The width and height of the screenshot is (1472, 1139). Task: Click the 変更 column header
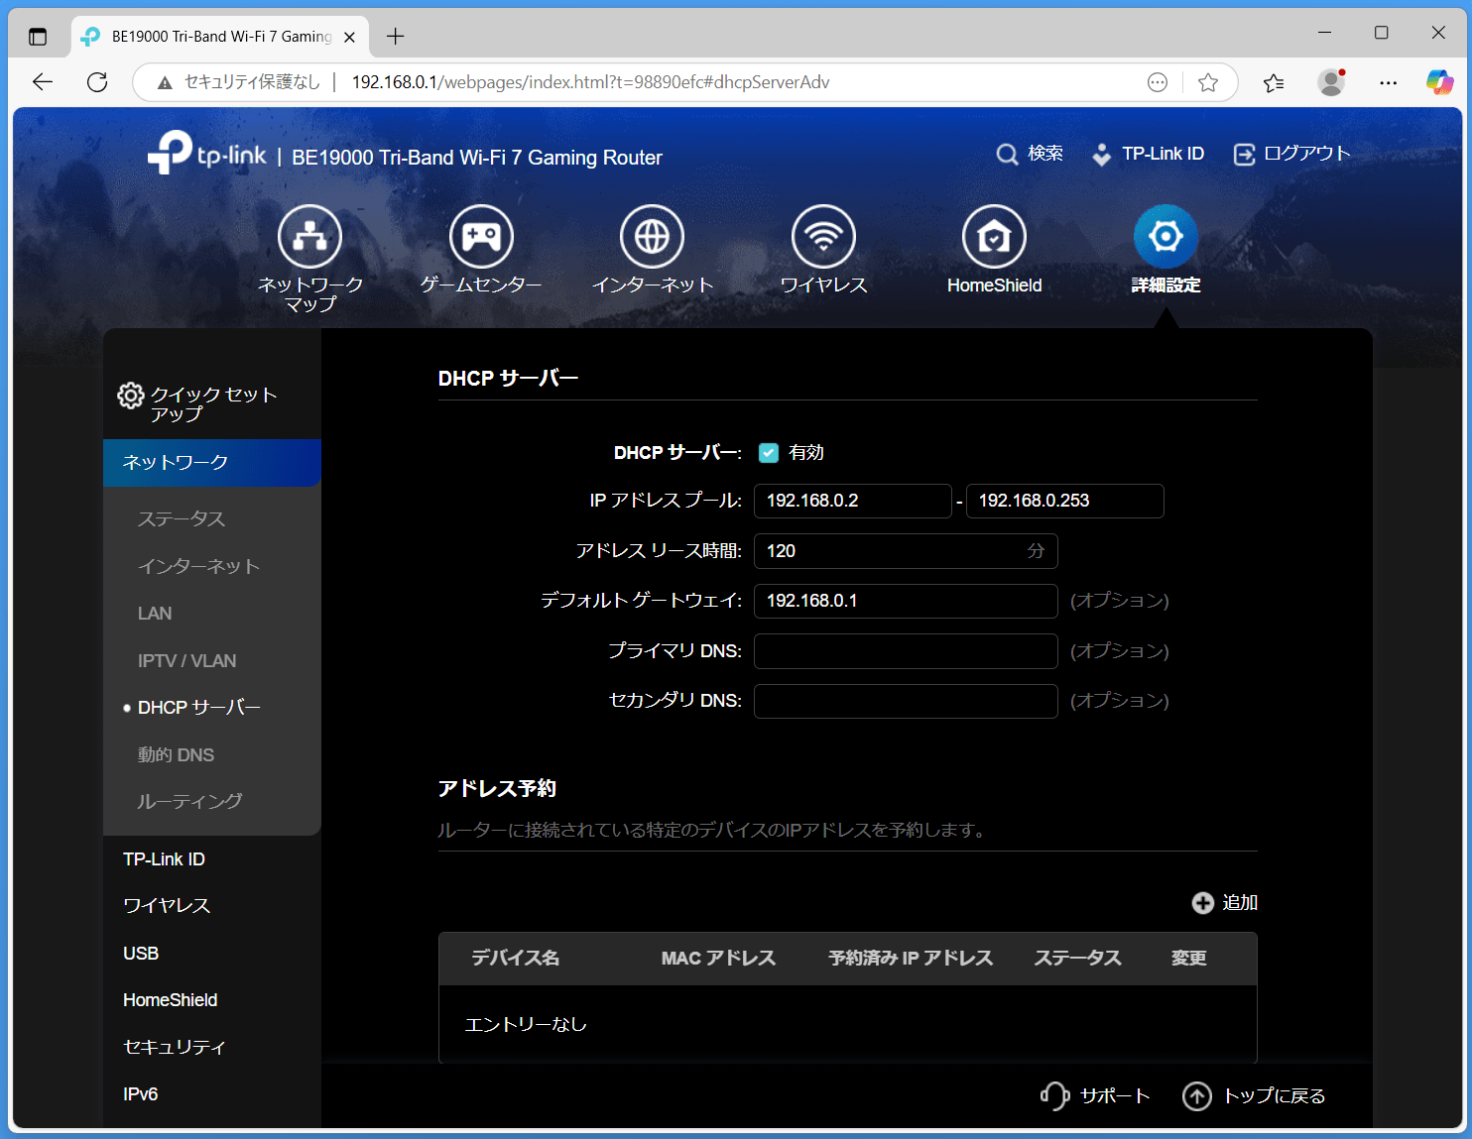pyautogui.click(x=1188, y=959)
